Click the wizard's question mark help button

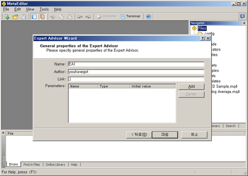(203, 38)
